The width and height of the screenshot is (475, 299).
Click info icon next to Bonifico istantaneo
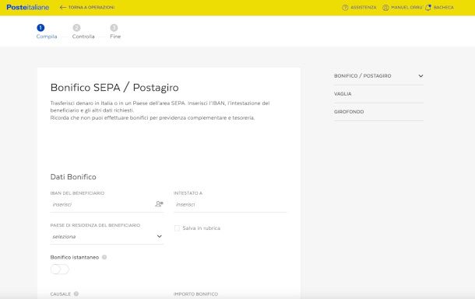[104, 257]
